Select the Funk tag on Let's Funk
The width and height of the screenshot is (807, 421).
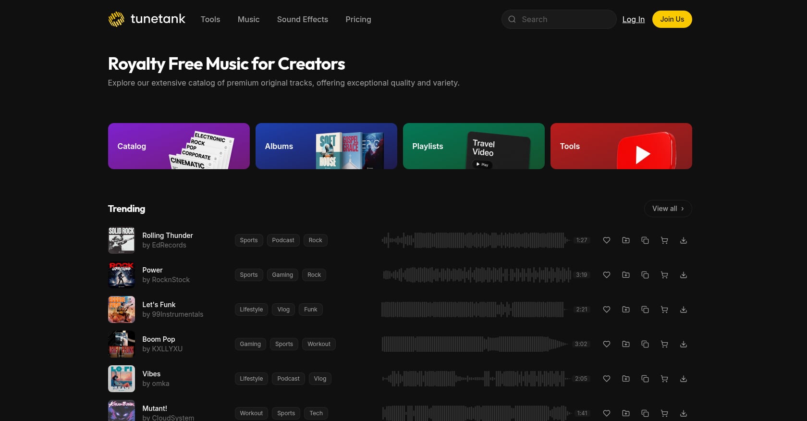(x=311, y=310)
